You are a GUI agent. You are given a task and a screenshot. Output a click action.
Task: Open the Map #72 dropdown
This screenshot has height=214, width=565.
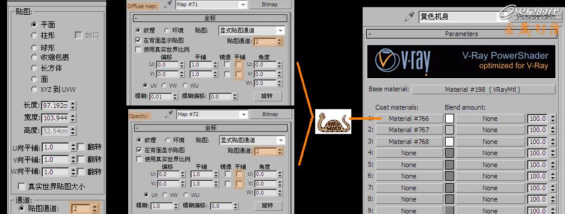click(x=244, y=114)
